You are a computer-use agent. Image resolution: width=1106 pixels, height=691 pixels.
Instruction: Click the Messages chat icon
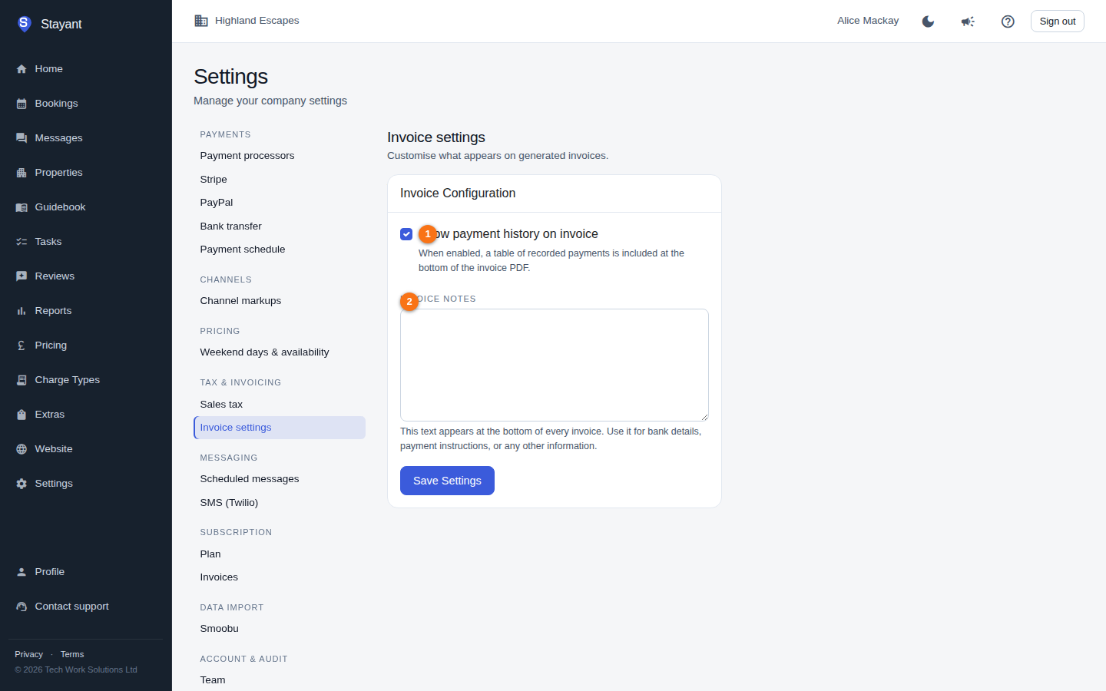[x=22, y=138]
